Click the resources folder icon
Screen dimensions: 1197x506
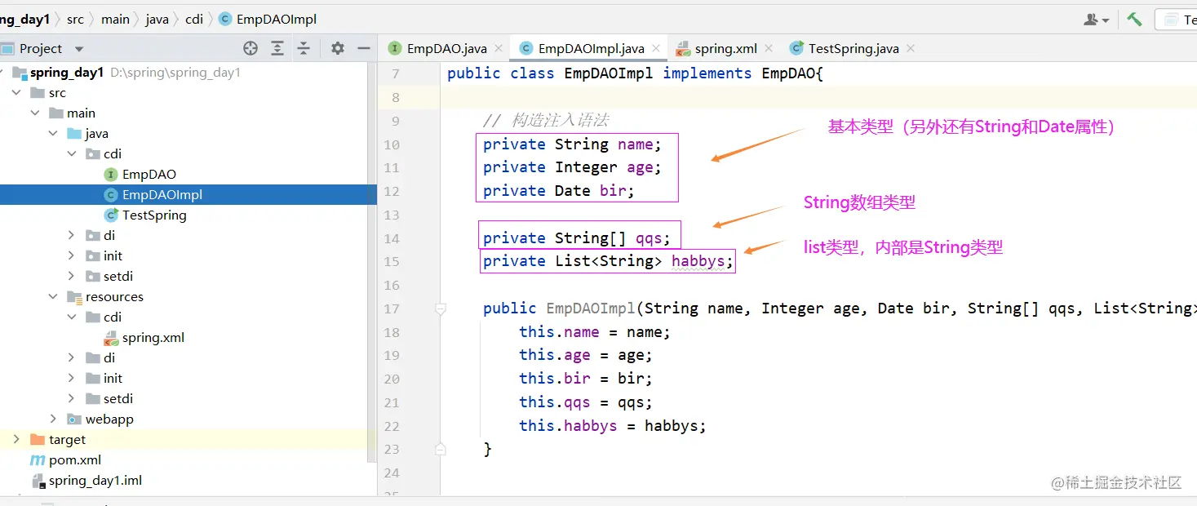(74, 297)
